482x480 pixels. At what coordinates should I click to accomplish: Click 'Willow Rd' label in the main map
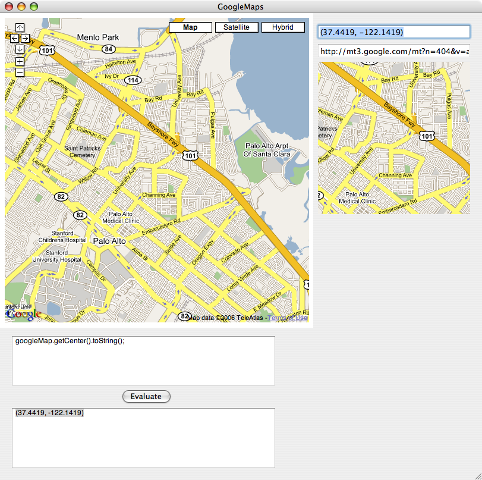pyautogui.click(x=87, y=175)
